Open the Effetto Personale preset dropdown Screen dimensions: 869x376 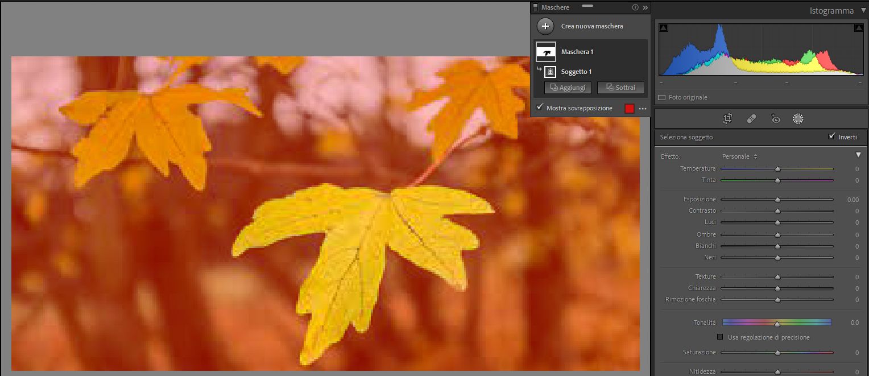coord(740,156)
